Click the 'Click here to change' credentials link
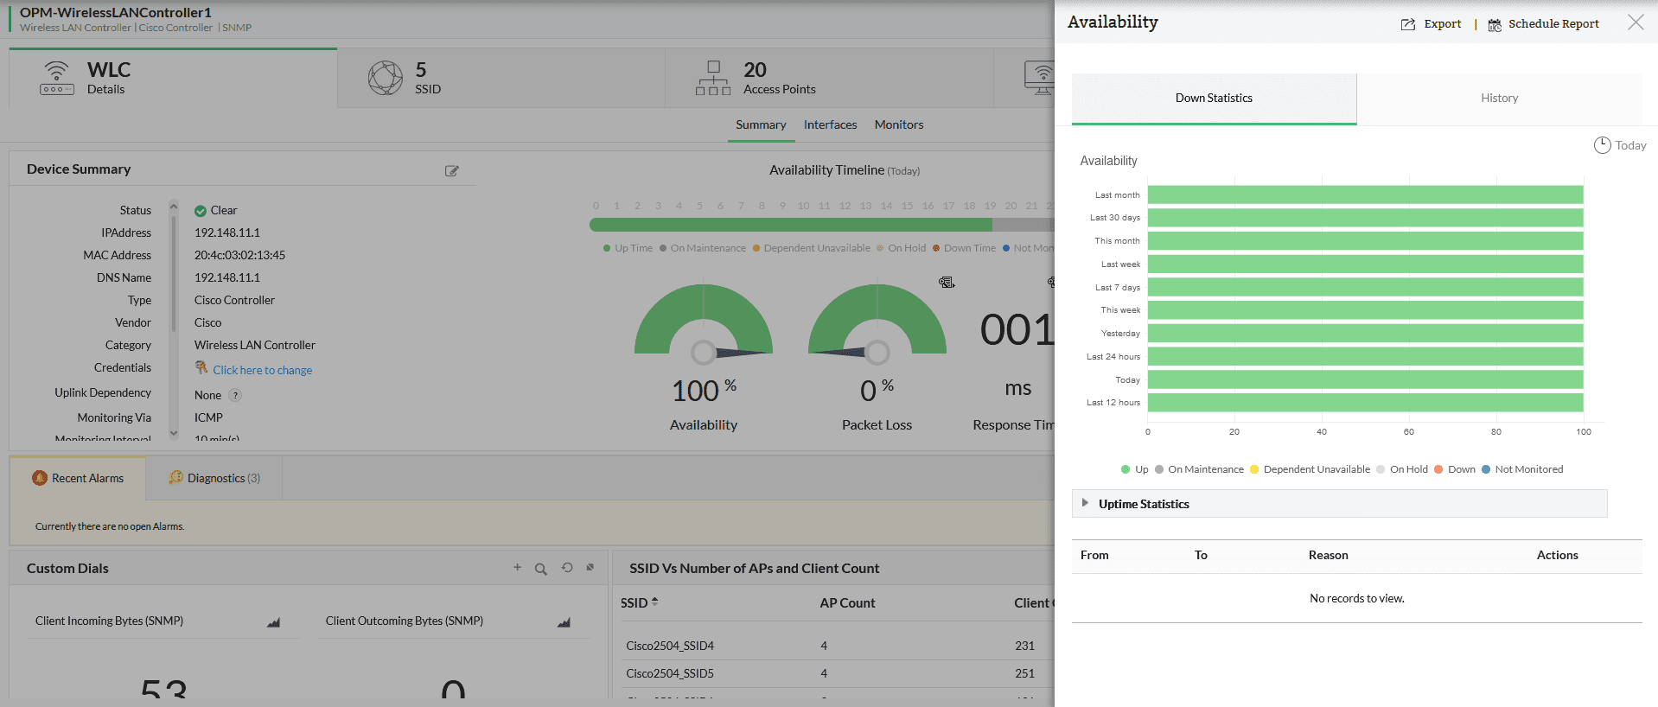The image size is (1658, 707). (262, 370)
